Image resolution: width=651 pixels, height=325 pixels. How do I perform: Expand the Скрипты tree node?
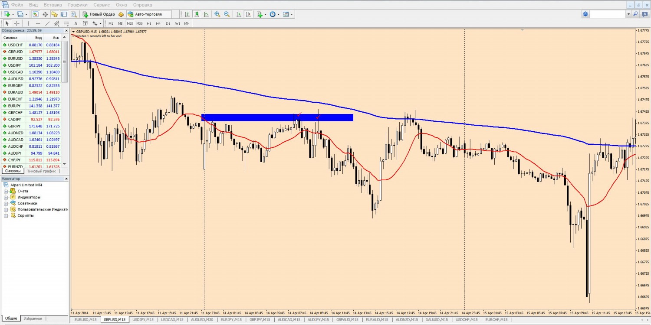tap(6, 215)
